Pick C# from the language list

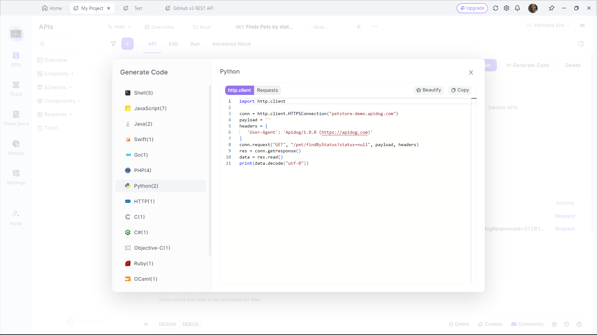pos(160,232)
